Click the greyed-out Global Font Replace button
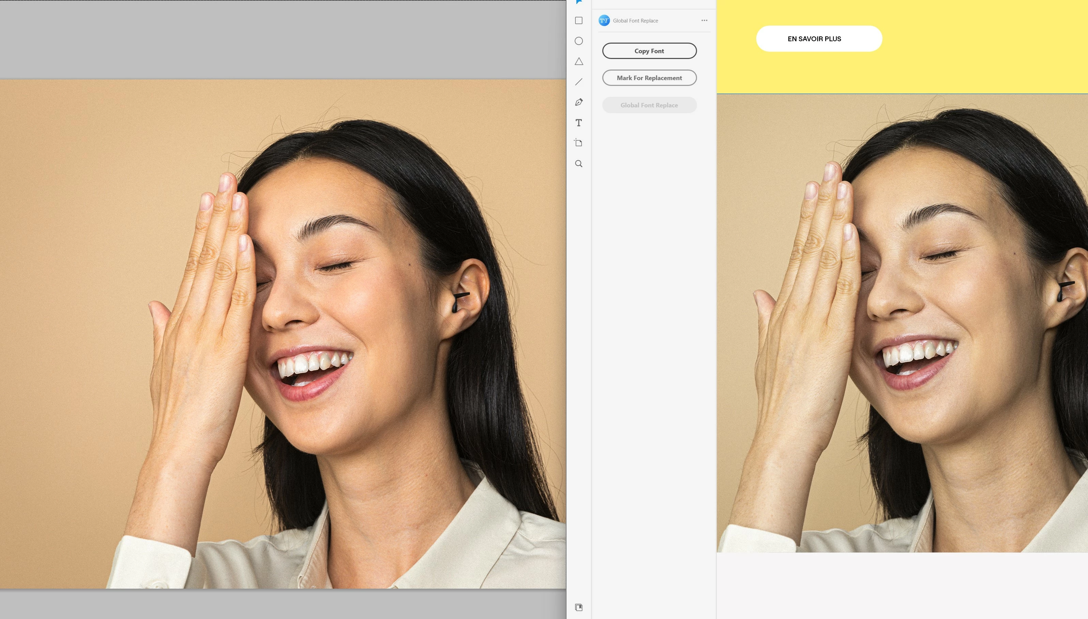 [x=649, y=105]
